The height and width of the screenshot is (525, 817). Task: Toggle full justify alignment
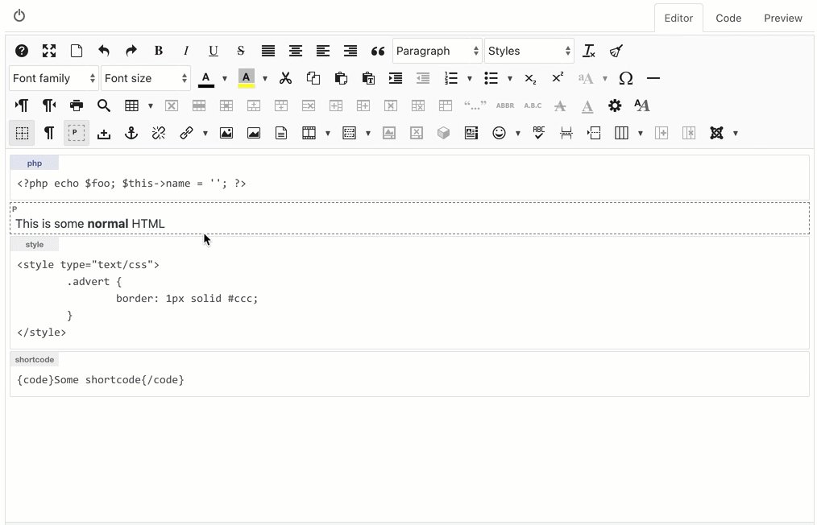tap(267, 51)
